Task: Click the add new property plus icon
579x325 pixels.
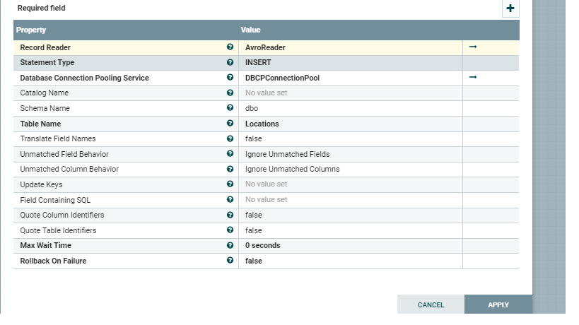Action: tap(510, 8)
